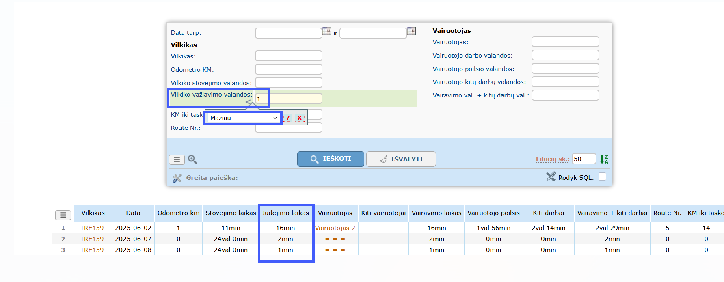Focus the Eilučių sk. rows count field
This screenshot has height=282, width=724.
[584, 159]
